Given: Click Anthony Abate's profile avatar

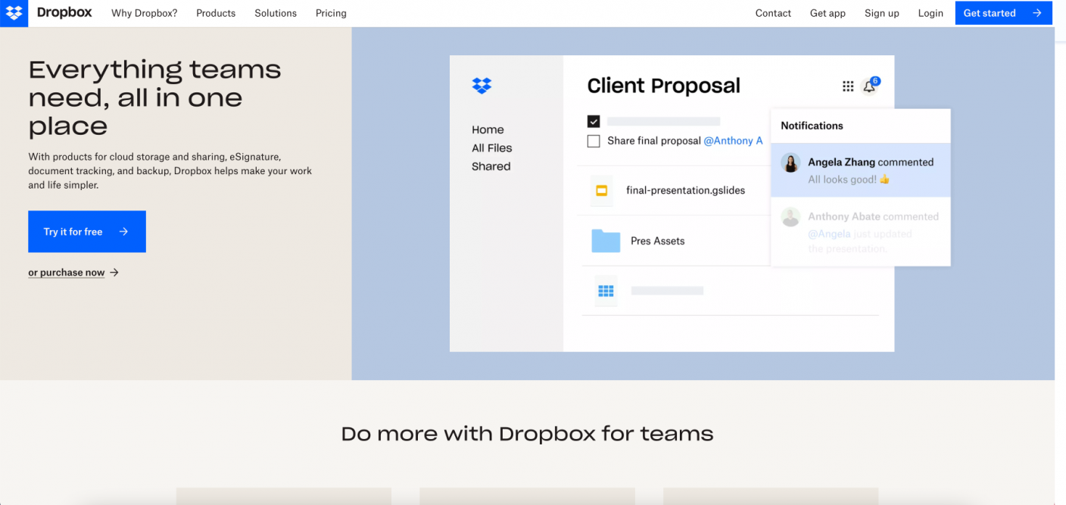Looking at the screenshot, I should (790, 217).
